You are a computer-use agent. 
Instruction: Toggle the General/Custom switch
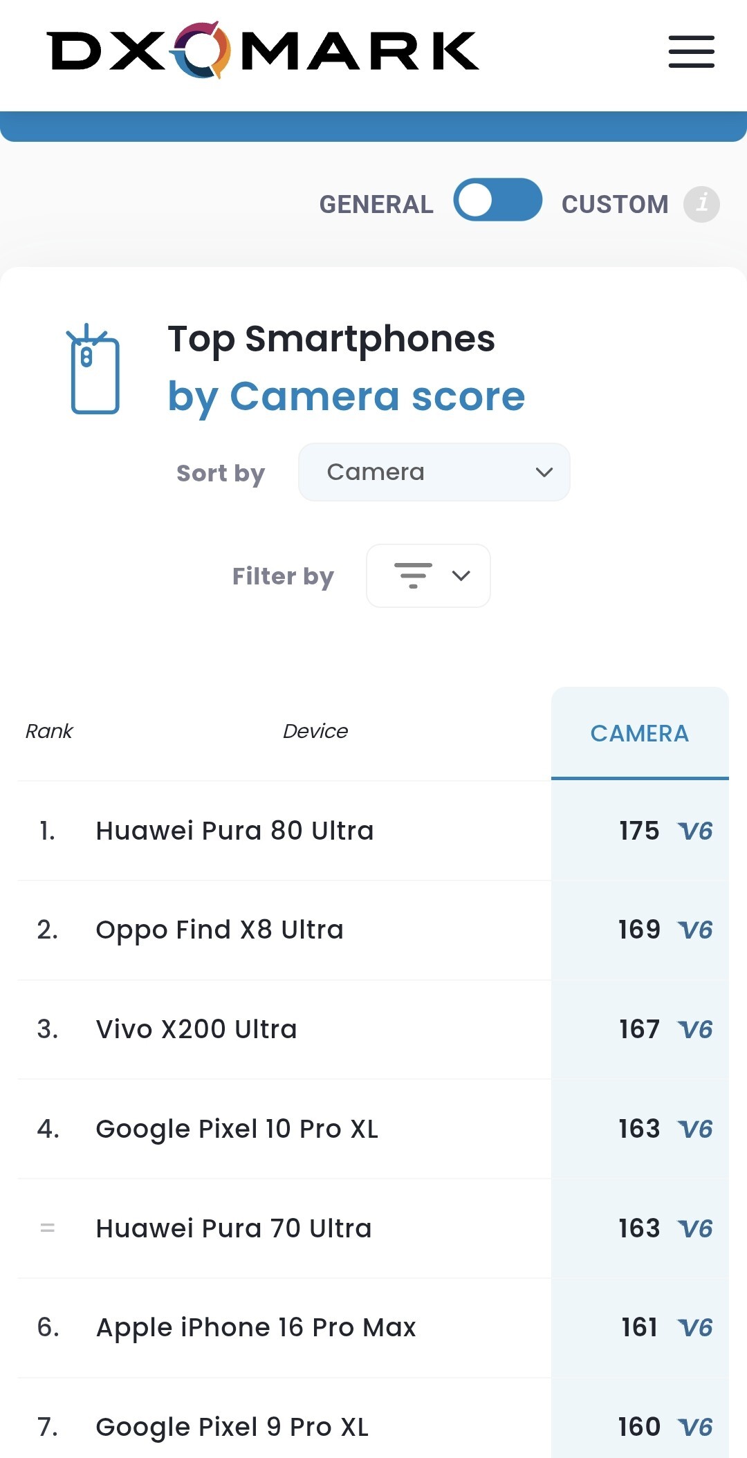tap(497, 200)
